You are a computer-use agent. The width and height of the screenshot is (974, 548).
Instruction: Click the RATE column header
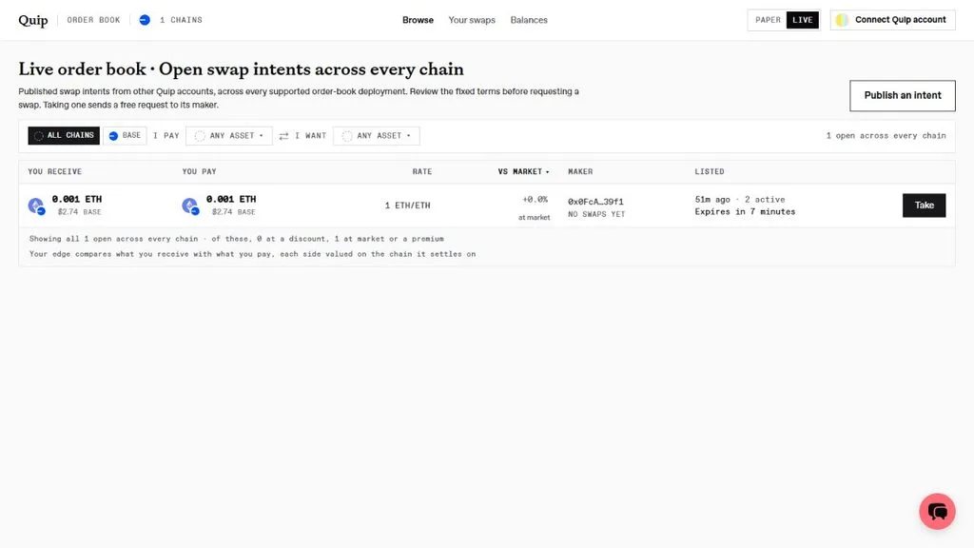[422, 171]
